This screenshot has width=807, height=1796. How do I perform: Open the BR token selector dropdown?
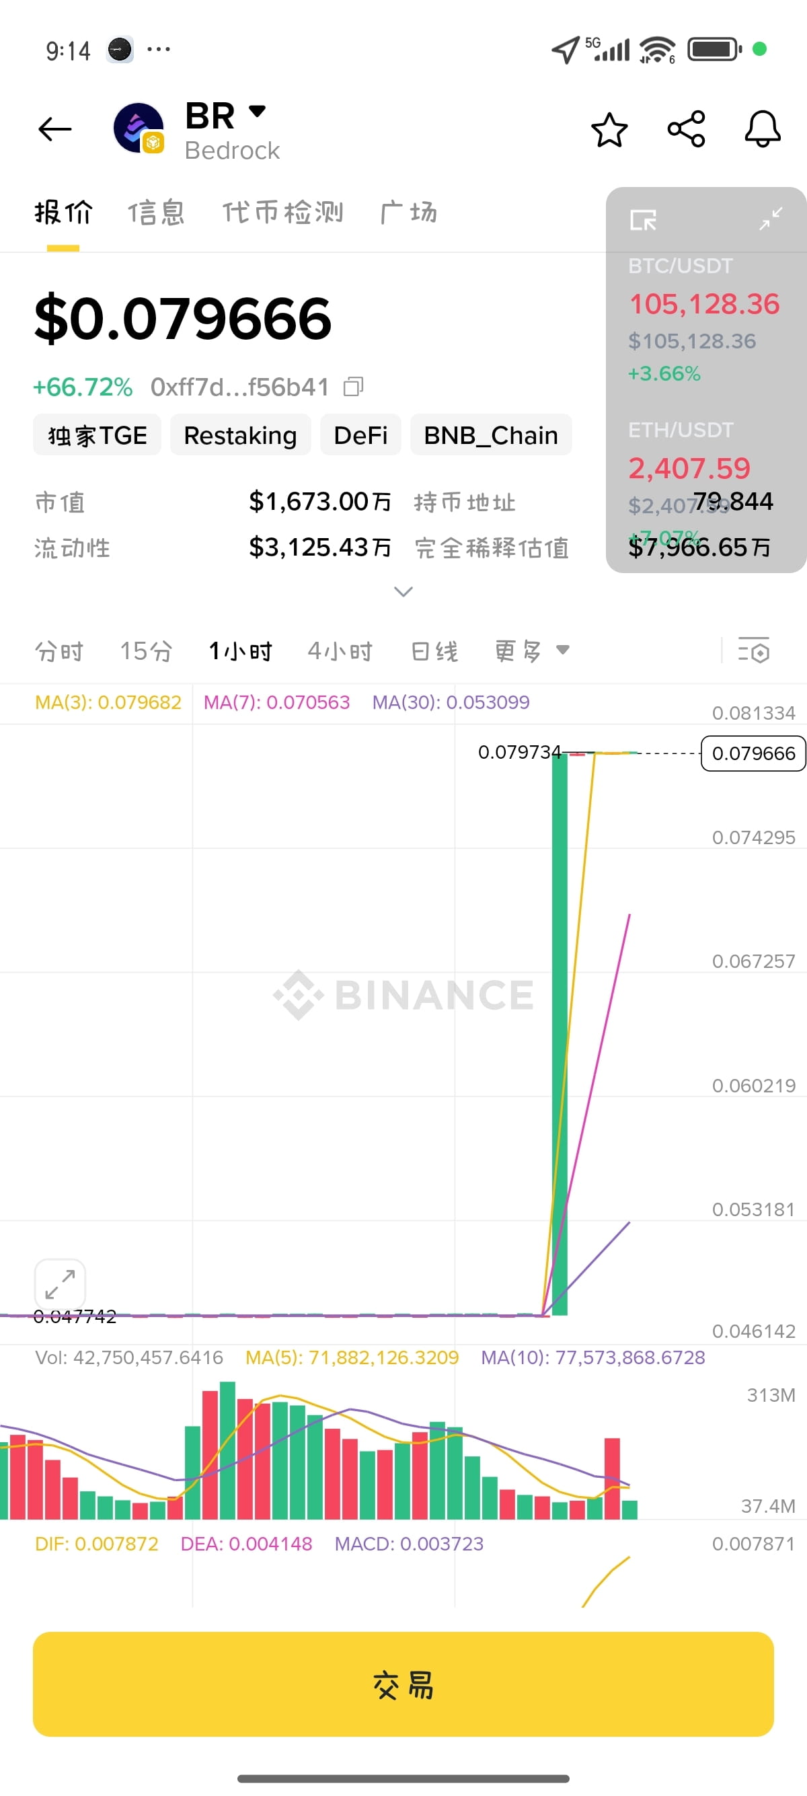coord(257,111)
